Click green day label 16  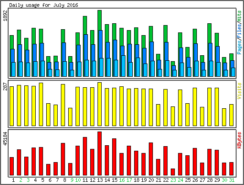coord(122,180)
